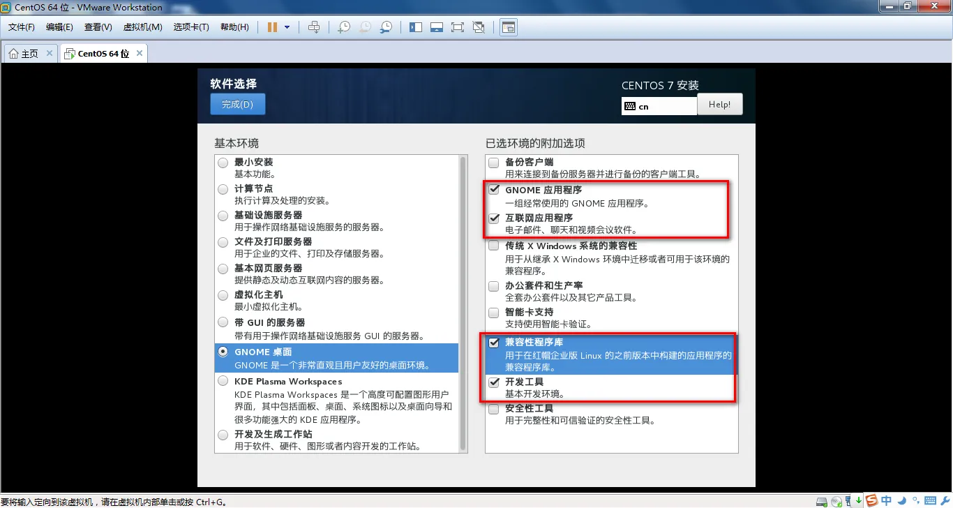Image resolution: width=953 pixels, height=508 pixels.
Task: Open the soft keyboard icon
Action: (x=929, y=500)
